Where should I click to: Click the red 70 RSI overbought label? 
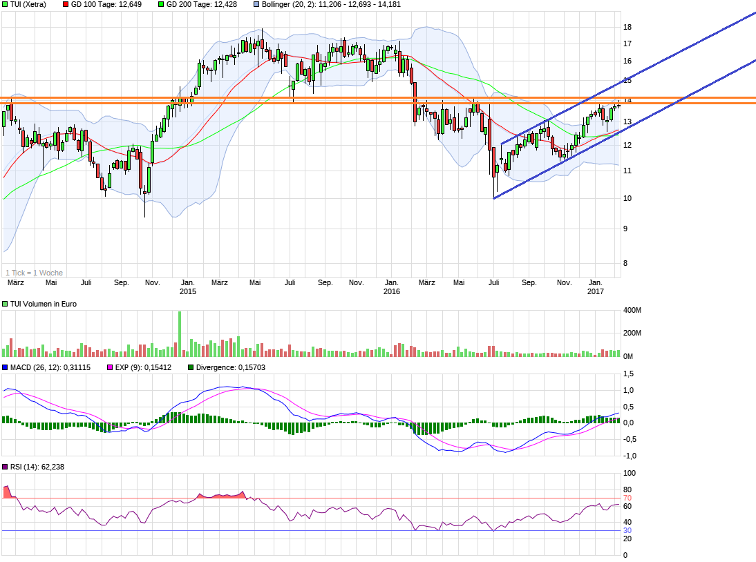pos(627,498)
